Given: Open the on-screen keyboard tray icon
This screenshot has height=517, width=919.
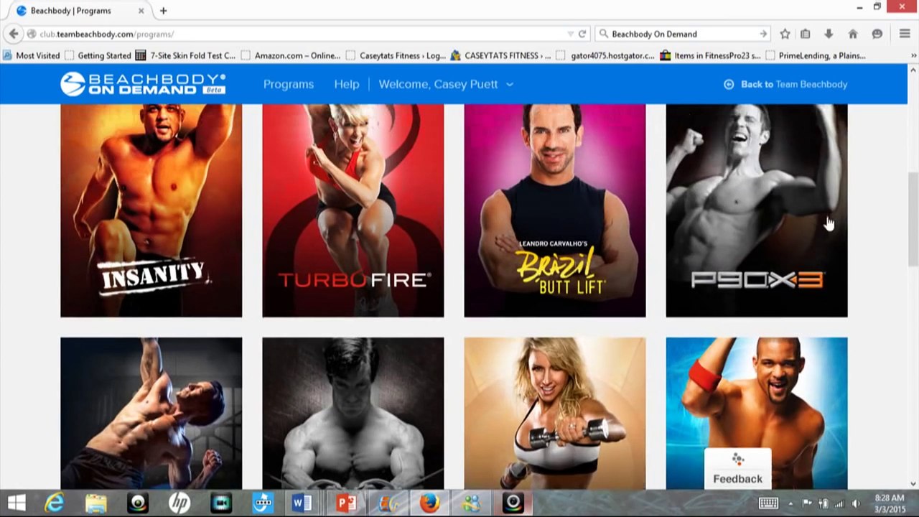Looking at the screenshot, I should coord(768,503).
